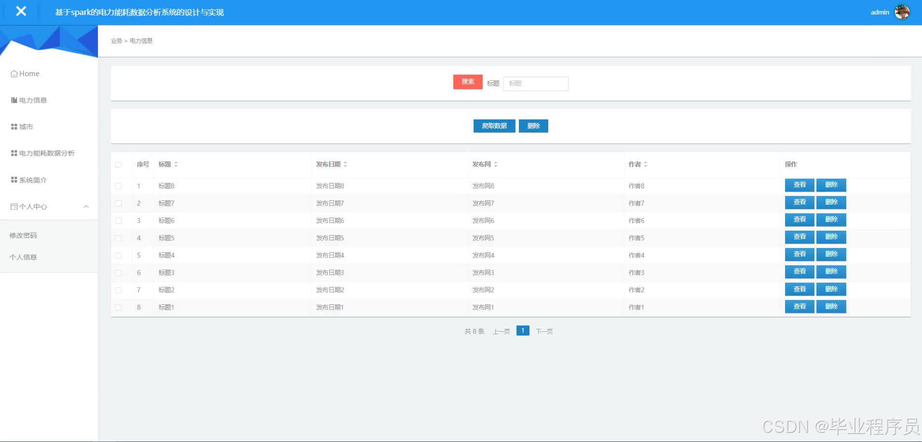The image size is (922, 442).
Task: Sort table by 发布日期 column arrows
Action: (x=345, y=164)
